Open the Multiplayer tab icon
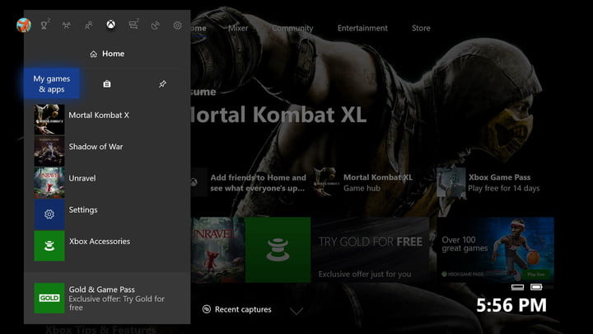The width and height of the screenshot is (593, 334). coord(67,26)
